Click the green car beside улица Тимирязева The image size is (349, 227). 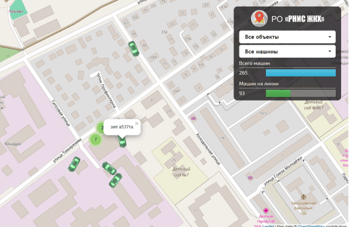pos(74,164)
